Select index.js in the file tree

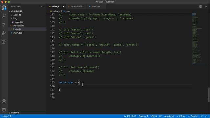tap(27, 29)
